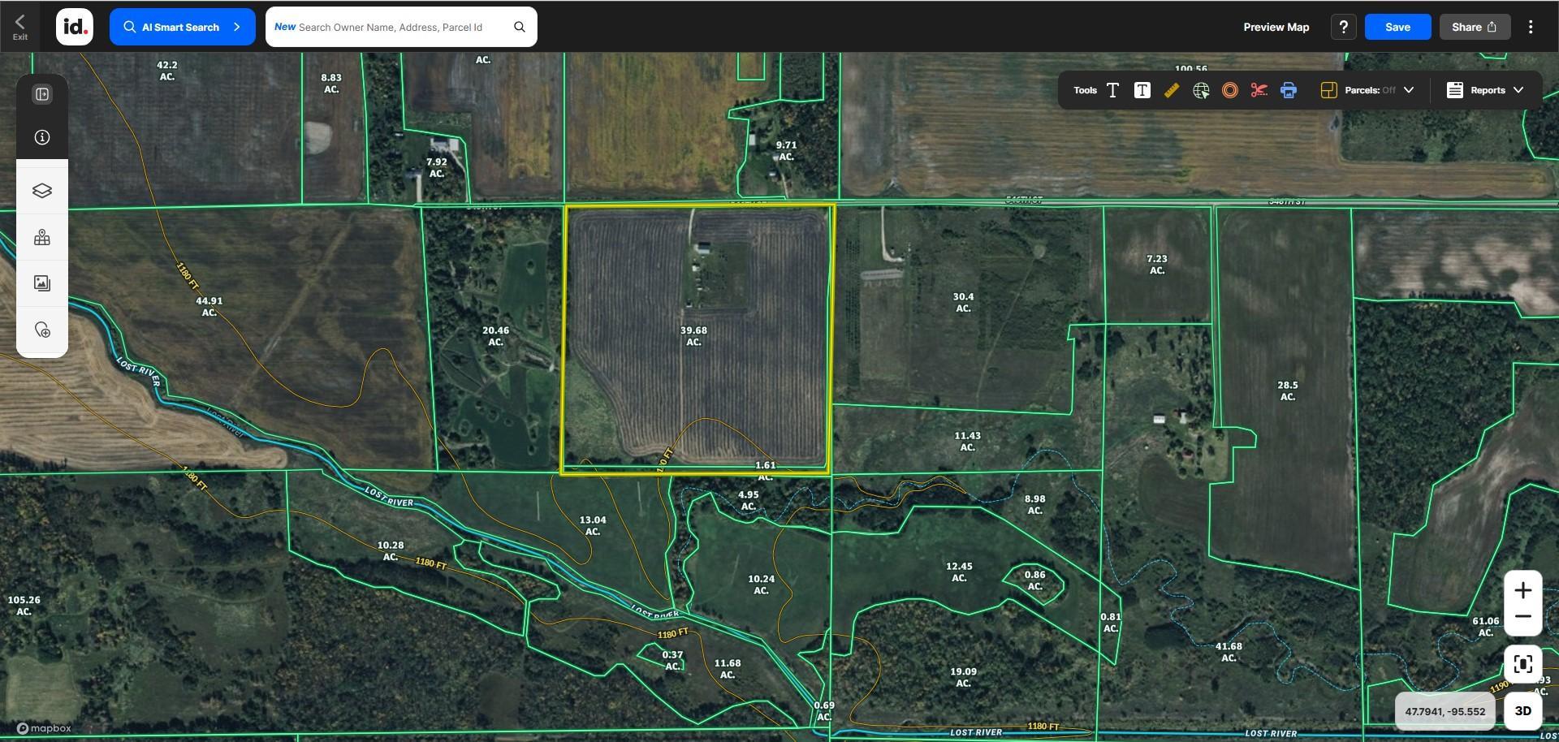Select the 44.91 AC. parcel label

(209, 306)
